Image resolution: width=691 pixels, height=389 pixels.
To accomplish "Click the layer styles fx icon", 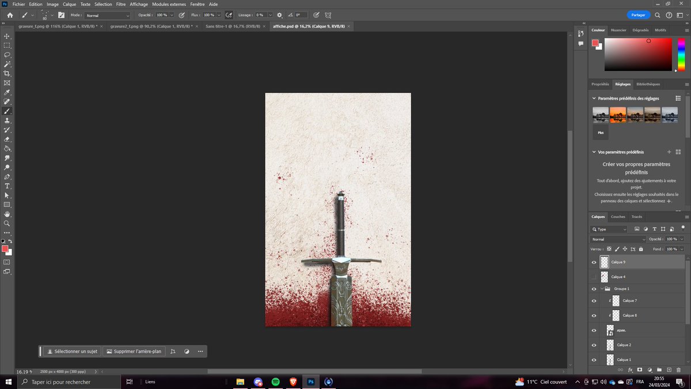I will [x=630, y=369].
